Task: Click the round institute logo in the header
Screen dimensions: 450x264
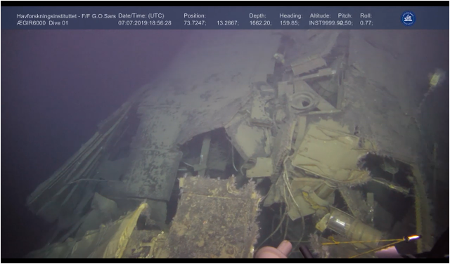Action: [x=408, y=19]
